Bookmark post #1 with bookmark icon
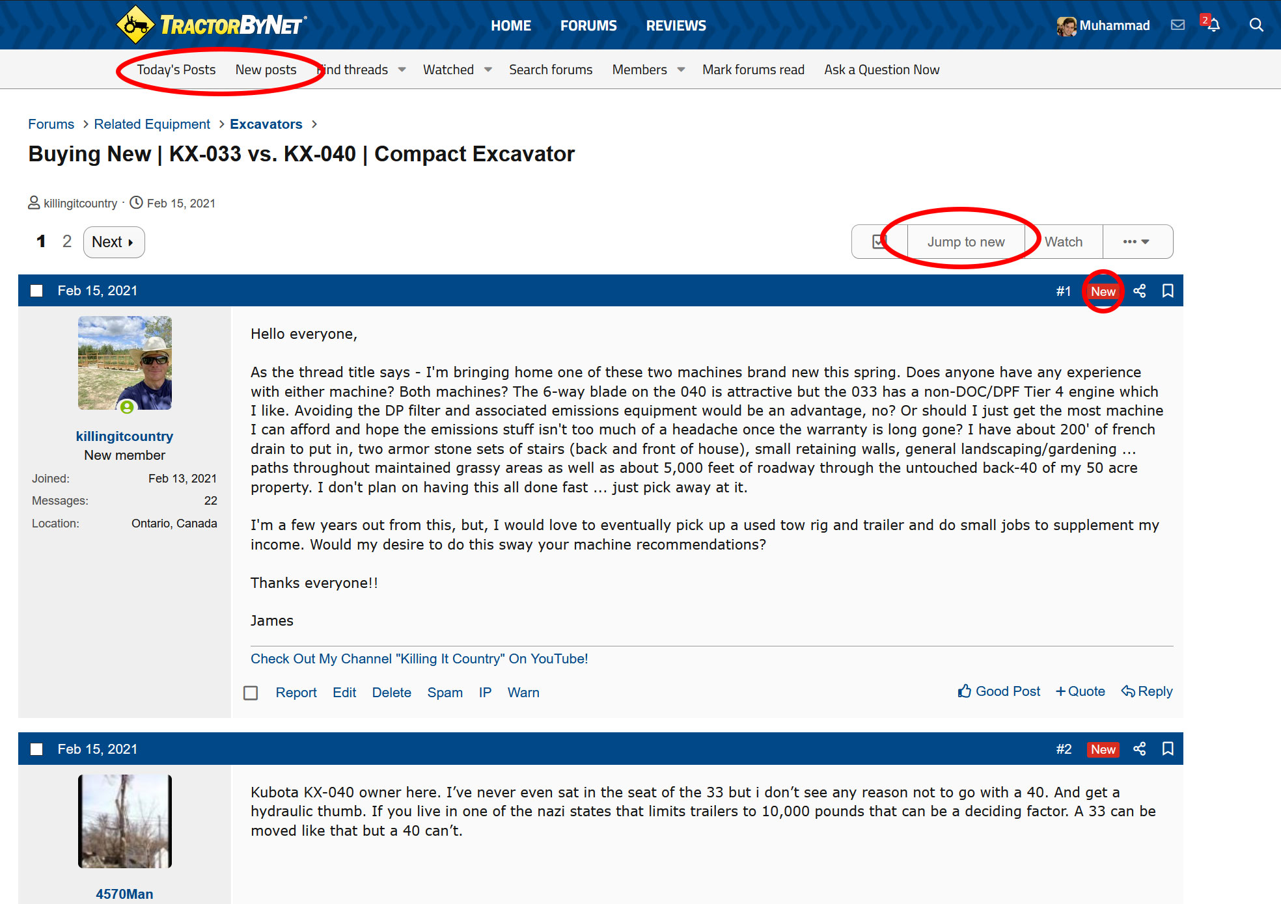 [x=1168, y=291]
